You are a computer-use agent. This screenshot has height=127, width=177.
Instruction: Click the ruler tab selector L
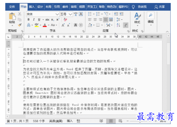(8, 37)
